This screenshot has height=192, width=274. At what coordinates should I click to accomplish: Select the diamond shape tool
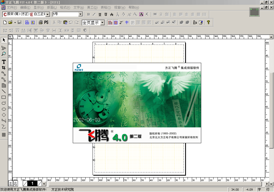point(4,115)
